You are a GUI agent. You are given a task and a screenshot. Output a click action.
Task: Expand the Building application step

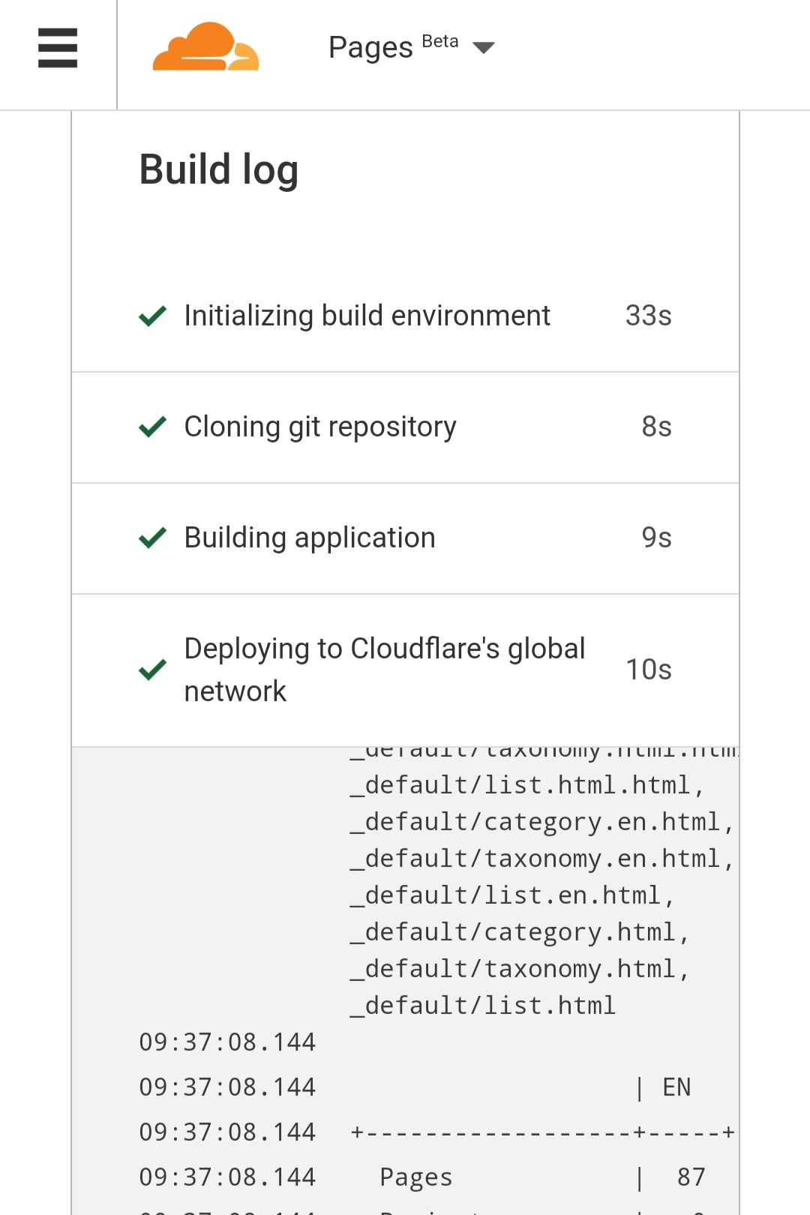point(310,538)
